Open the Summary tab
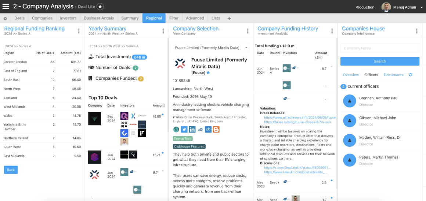This screenshot has width=426, height=201. point(130,18)
